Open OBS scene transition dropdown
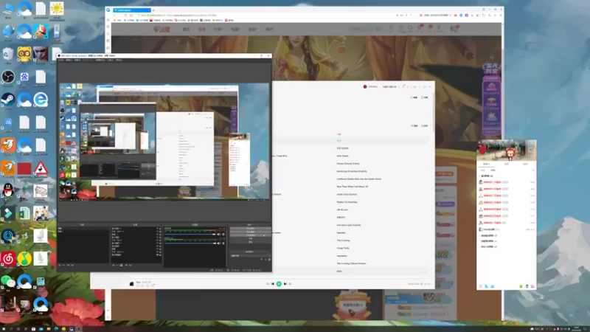The width and height of the screenshot is (590, 332). 250,255
